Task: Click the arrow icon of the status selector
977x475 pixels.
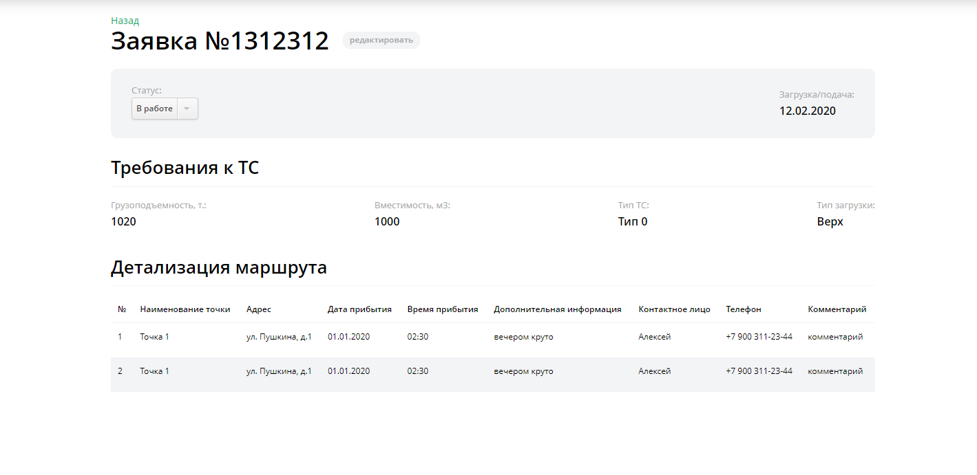Action: tap(187, 109)
